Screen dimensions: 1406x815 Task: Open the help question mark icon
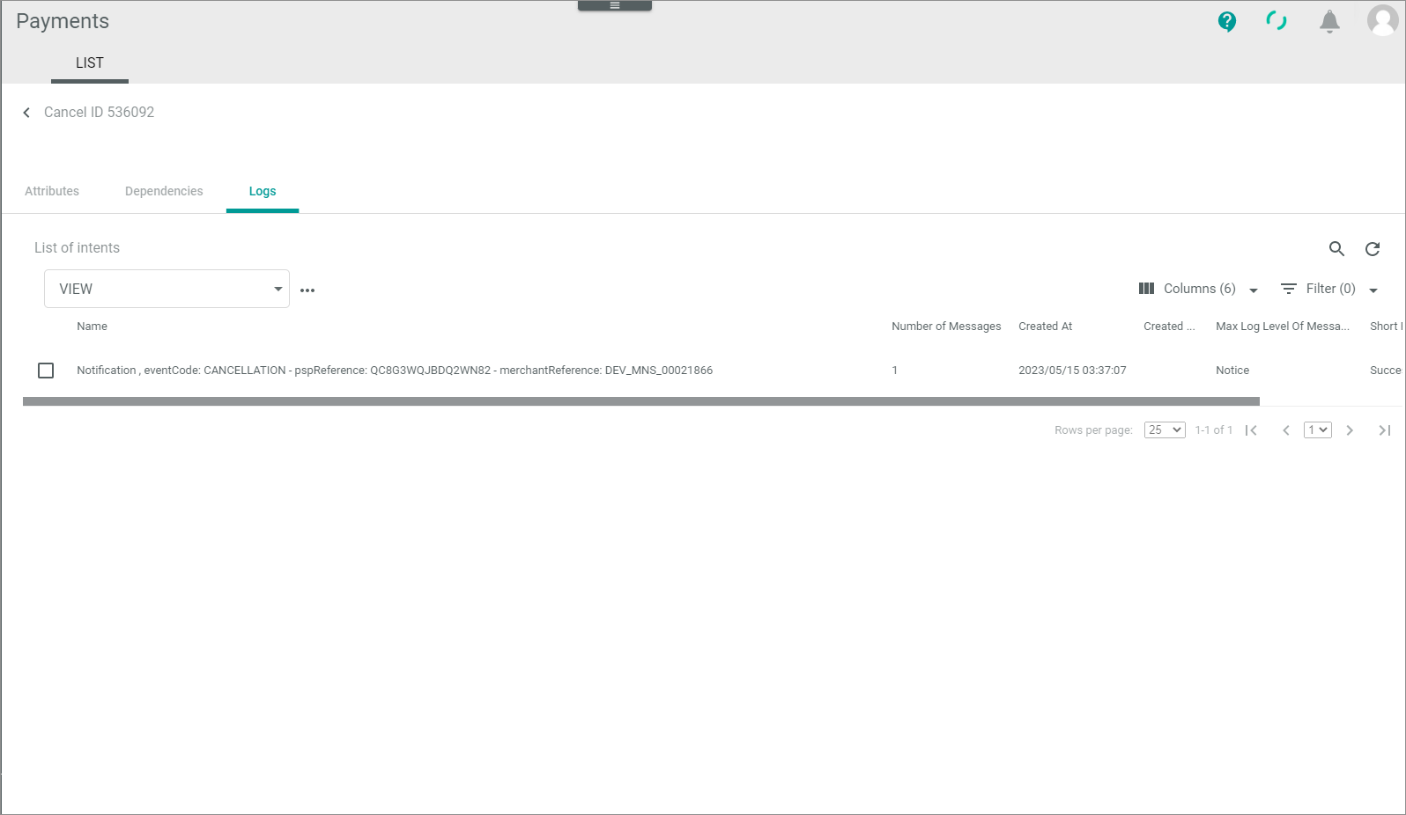point(1226,21)
